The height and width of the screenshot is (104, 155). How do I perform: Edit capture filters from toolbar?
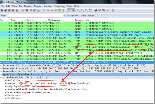click(96, 10)
